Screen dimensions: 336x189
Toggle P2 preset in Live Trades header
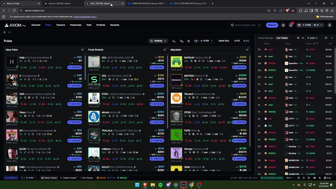tap(303, 38)
